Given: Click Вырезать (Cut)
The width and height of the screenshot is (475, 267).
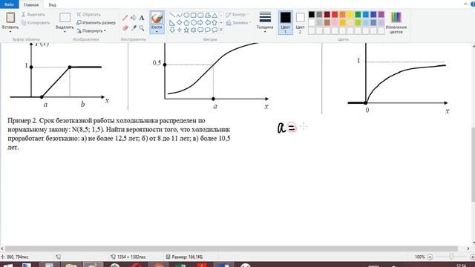Looking at the screenshot, I should (x=33, y=15).
